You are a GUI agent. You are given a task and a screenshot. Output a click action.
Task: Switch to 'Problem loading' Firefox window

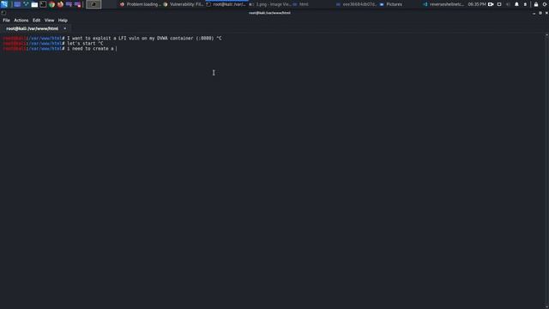click(141, 4)
